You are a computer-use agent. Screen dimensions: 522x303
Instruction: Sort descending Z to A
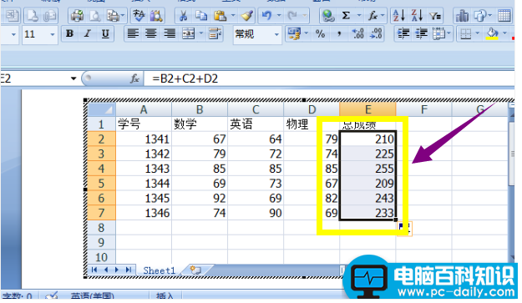(x=417, y=15)
